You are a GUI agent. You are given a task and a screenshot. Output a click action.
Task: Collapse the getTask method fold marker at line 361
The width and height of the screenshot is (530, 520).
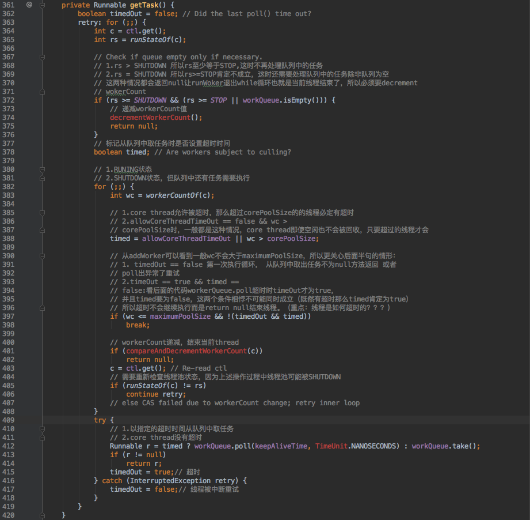[42, 5]
